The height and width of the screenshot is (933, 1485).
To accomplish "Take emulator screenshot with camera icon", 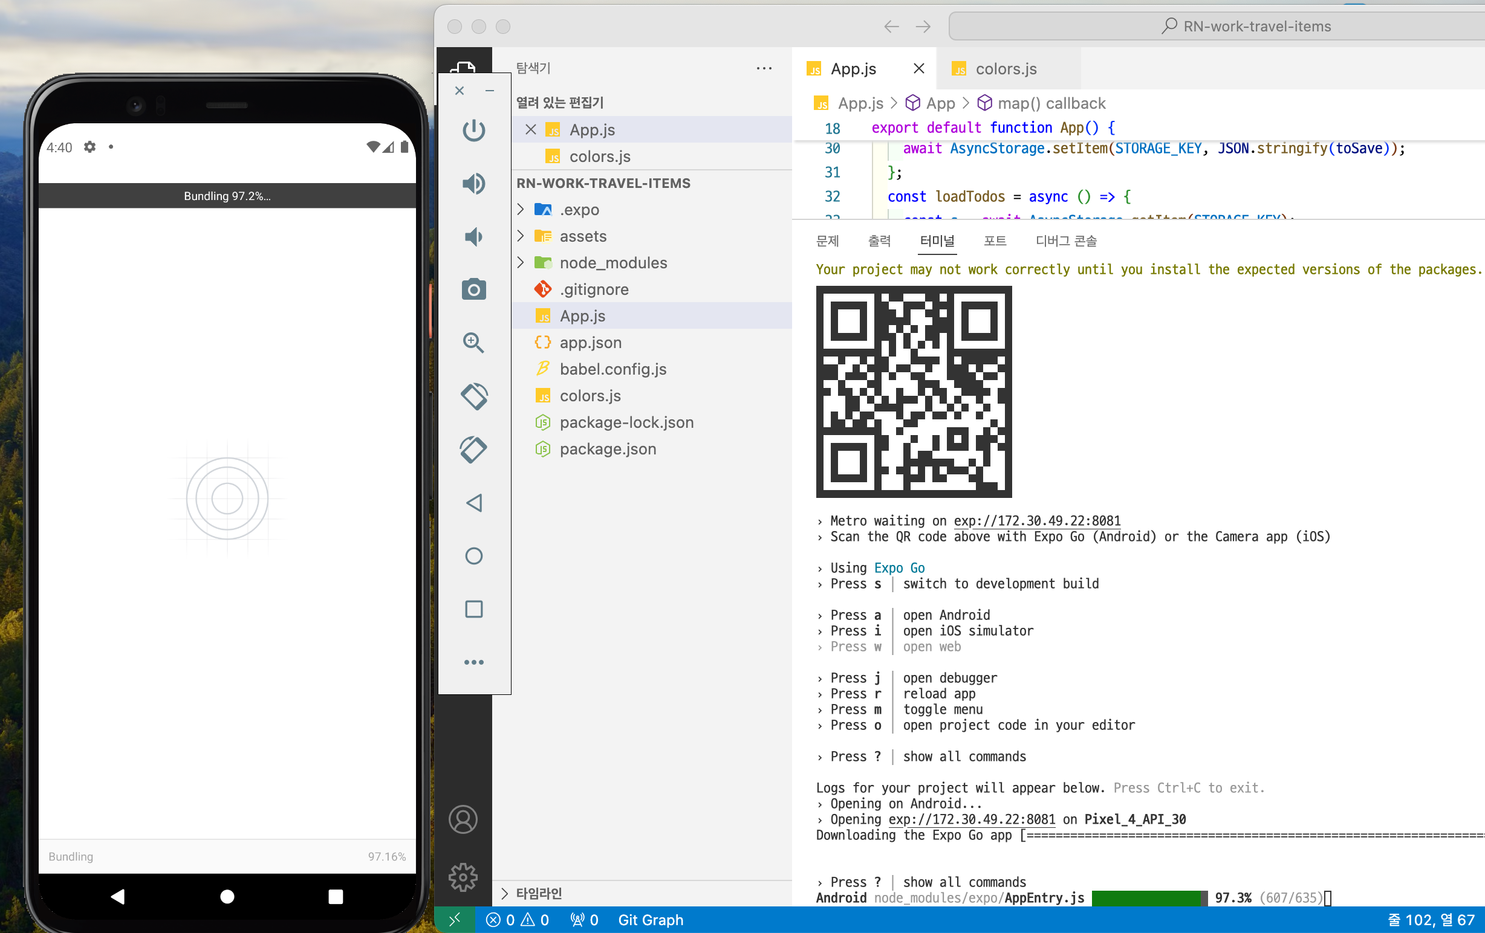I will click(x=473, y=289).
